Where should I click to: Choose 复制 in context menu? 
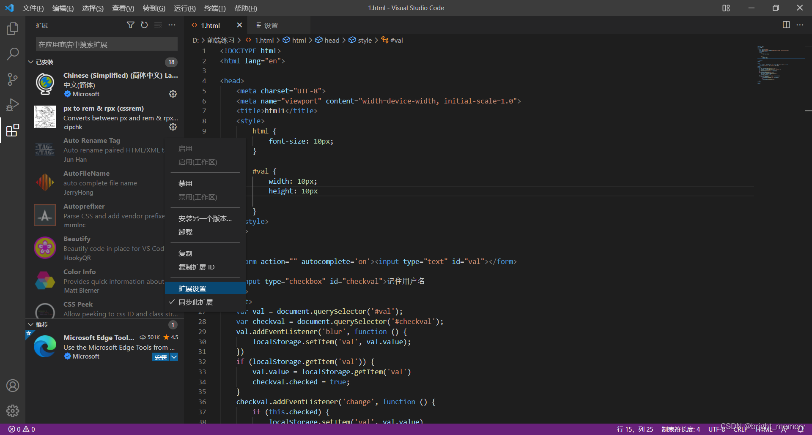[x=205, y=254]
